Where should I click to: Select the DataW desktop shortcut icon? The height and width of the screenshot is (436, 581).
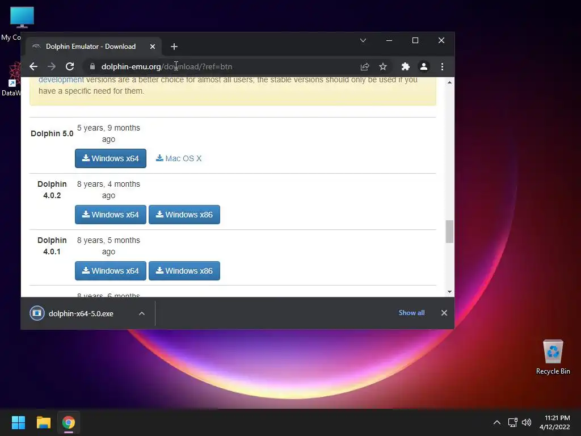click(x=11, y=79)
